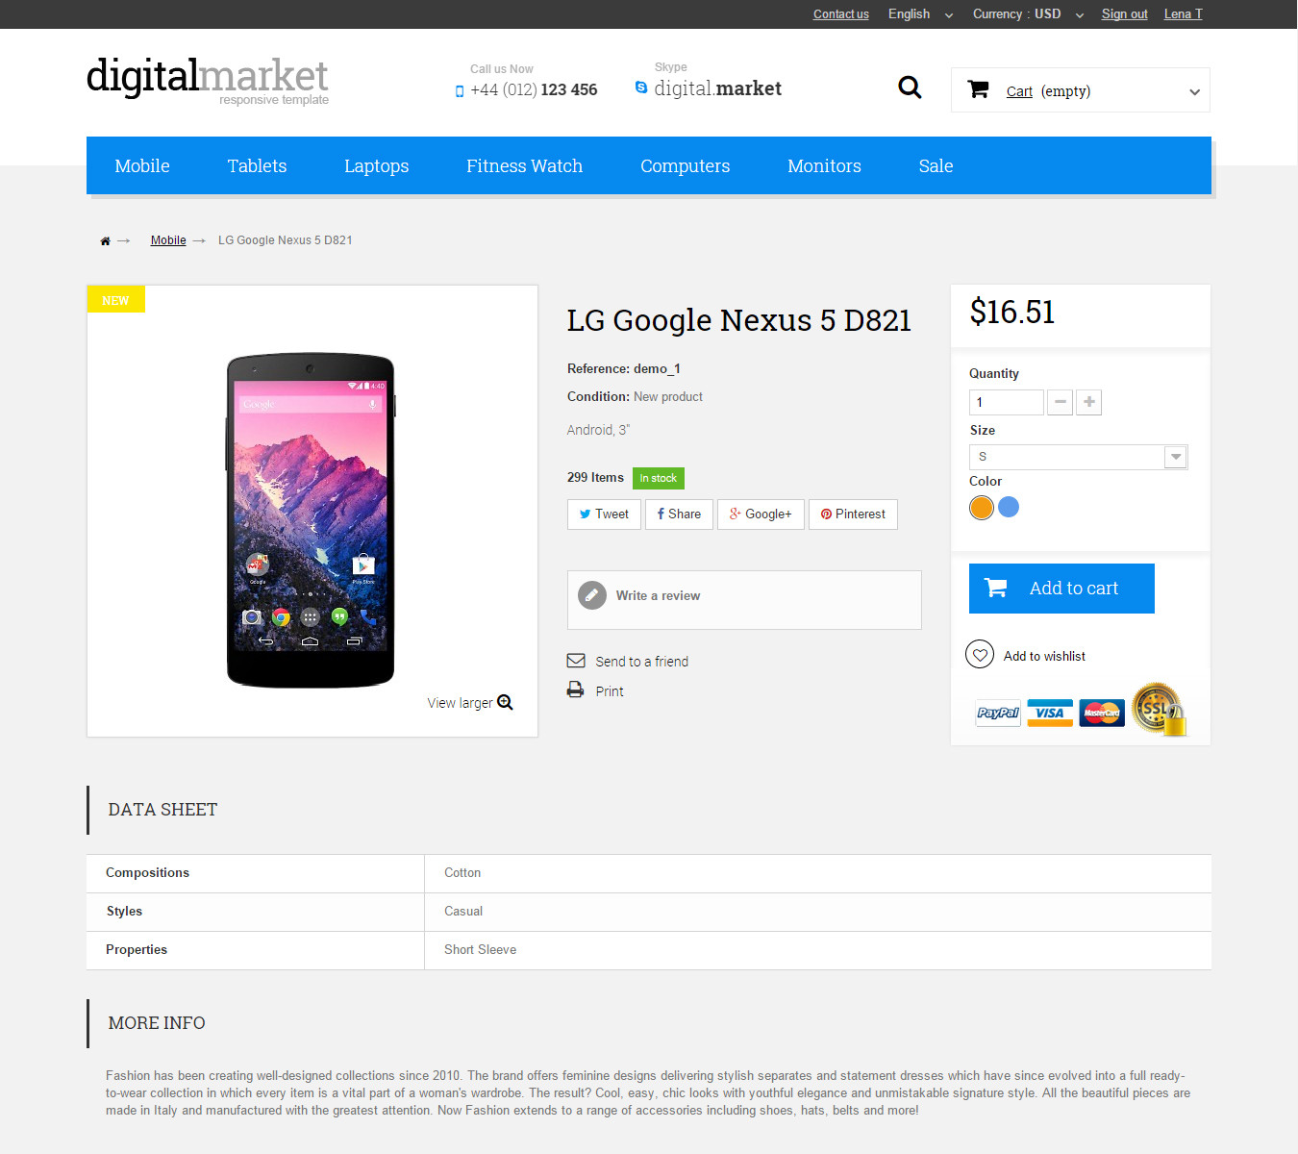Choose the blue color swatch

coord(1009,507)
